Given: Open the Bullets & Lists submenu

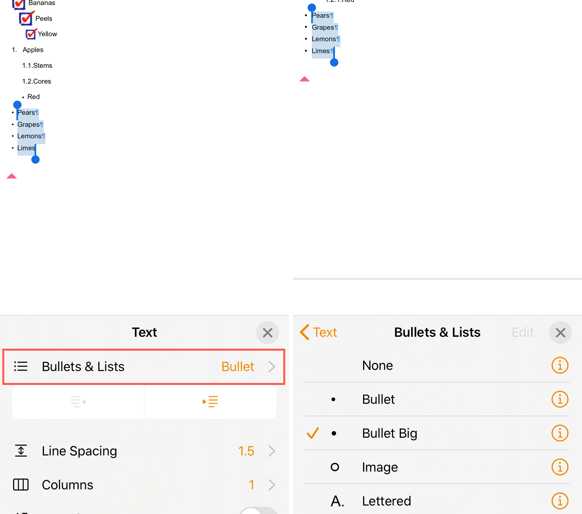Looking at the screenshot, I should (x=144, y=366).
